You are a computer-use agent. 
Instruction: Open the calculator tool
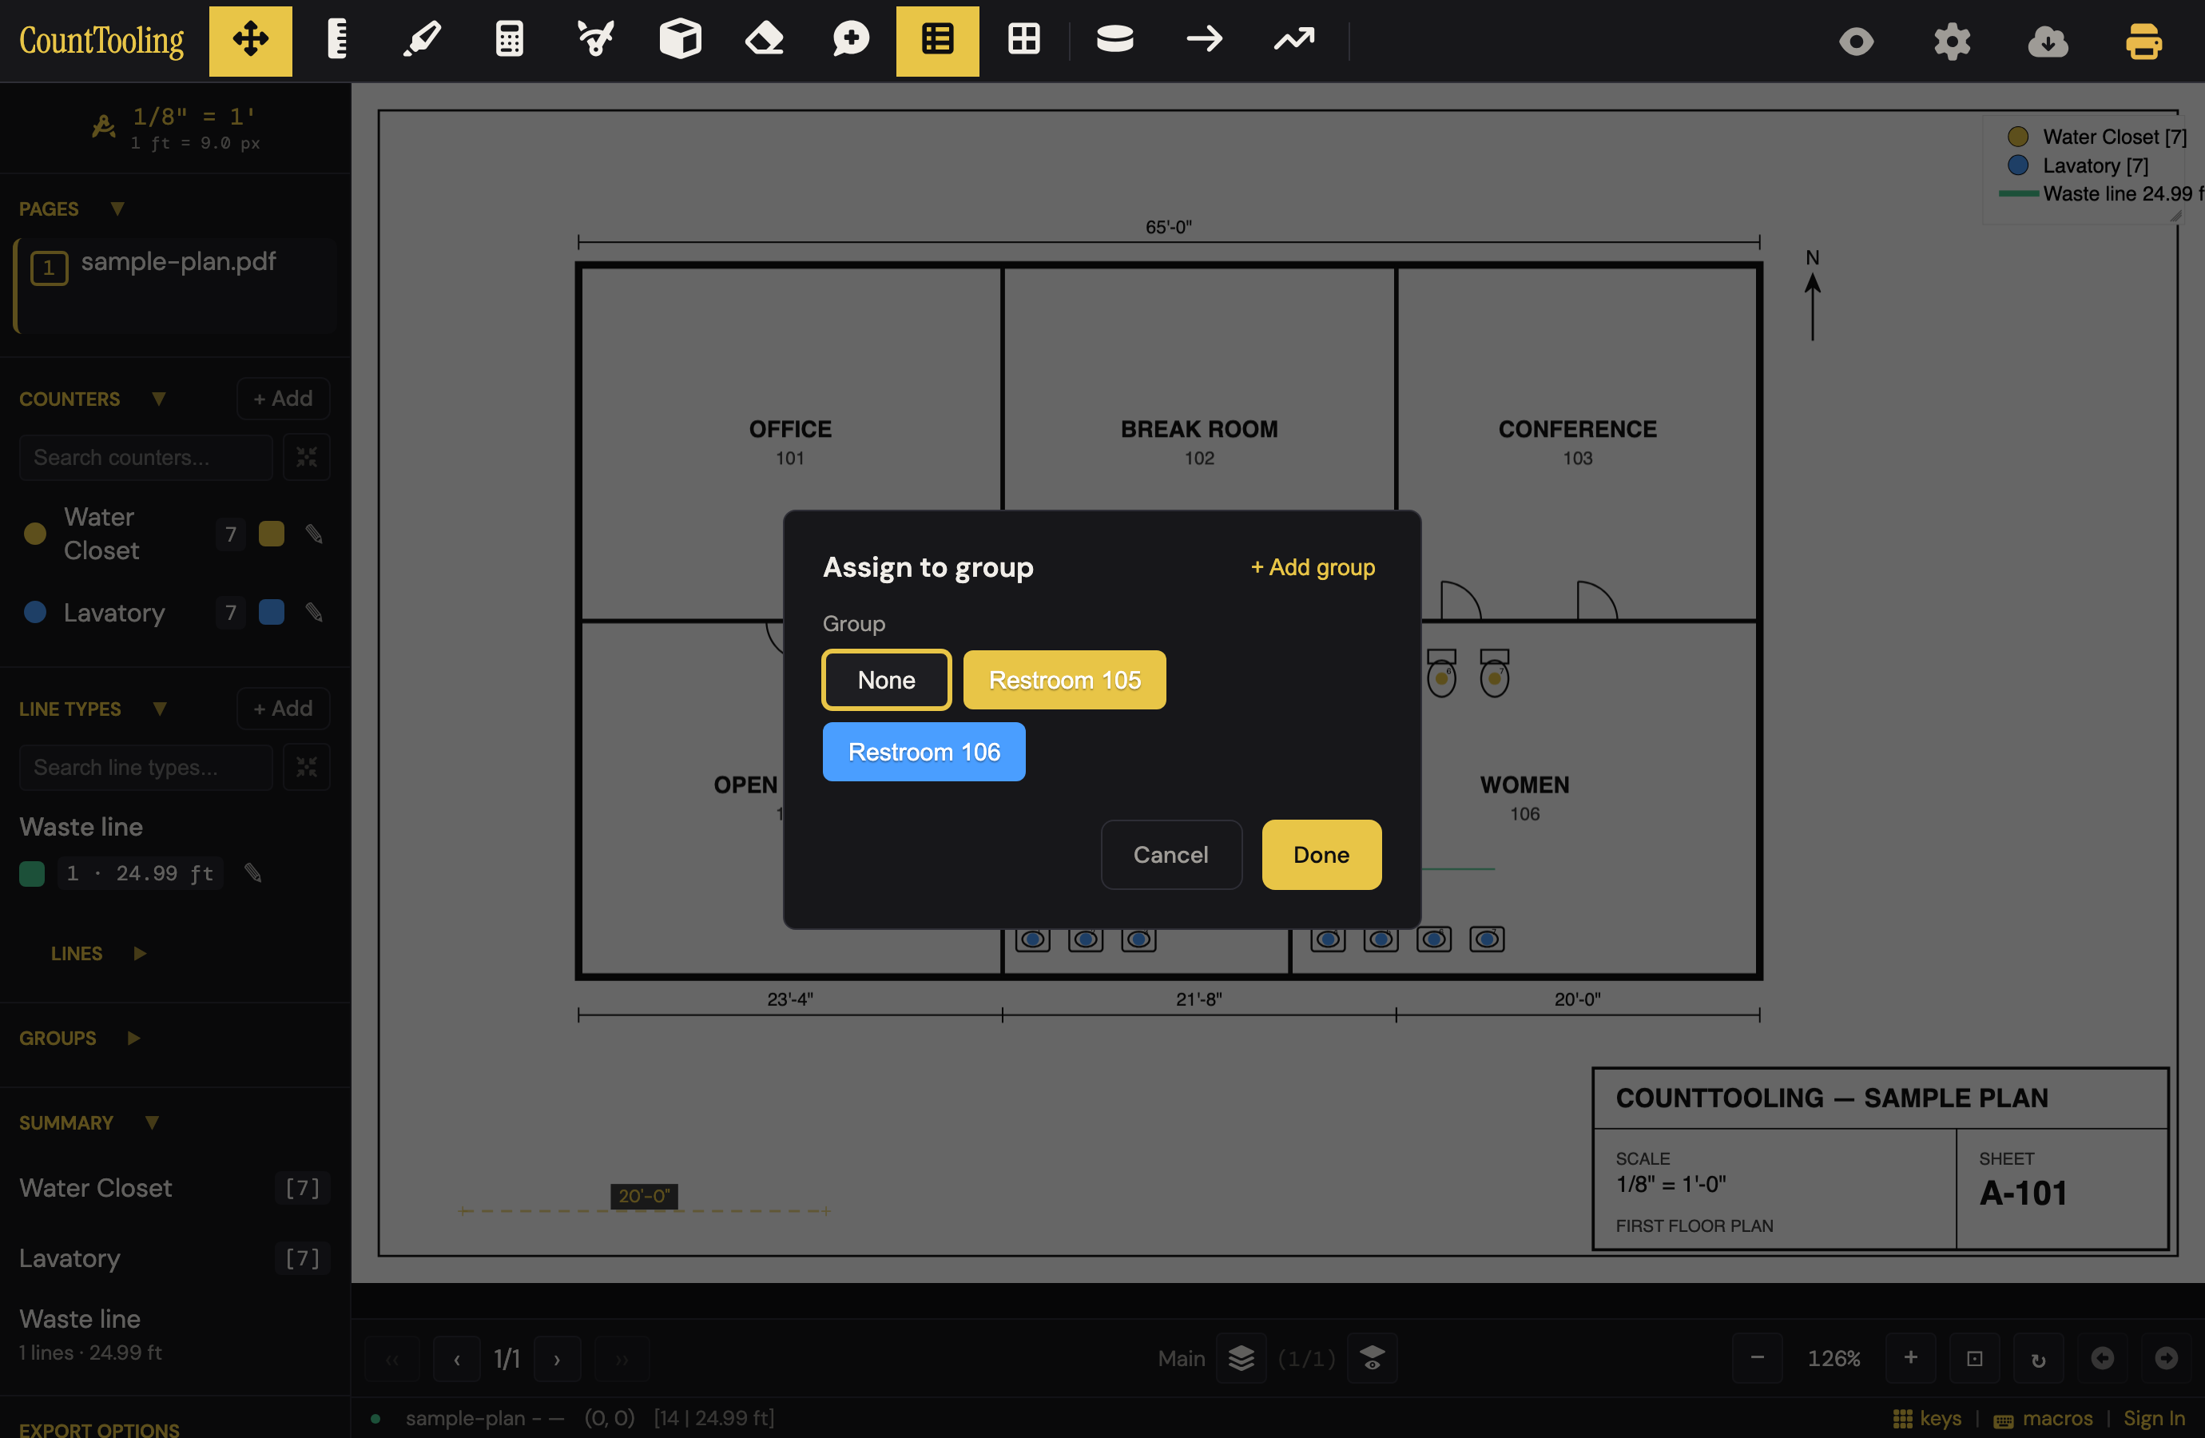point(509,41)
